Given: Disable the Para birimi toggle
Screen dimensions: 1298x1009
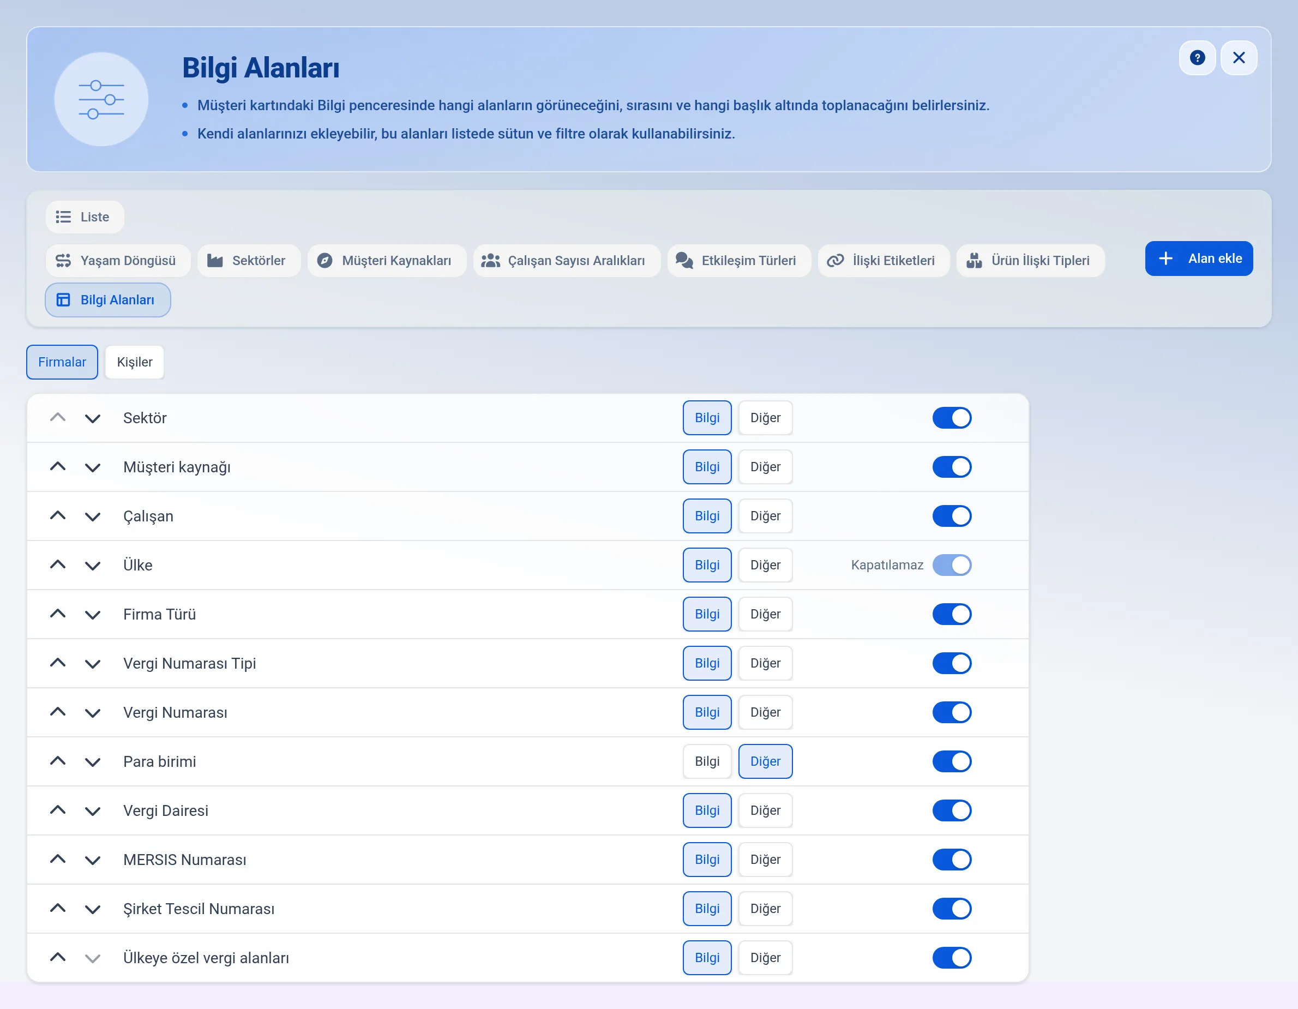Looking at the screenshot, I should point(952,761).
